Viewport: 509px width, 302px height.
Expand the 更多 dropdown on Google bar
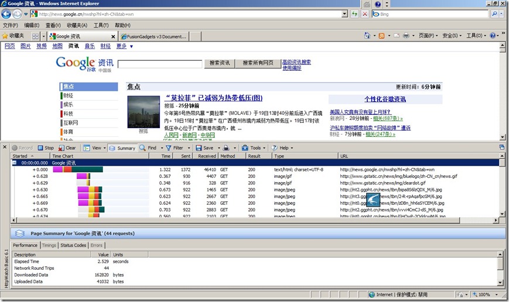pos(131,46)
